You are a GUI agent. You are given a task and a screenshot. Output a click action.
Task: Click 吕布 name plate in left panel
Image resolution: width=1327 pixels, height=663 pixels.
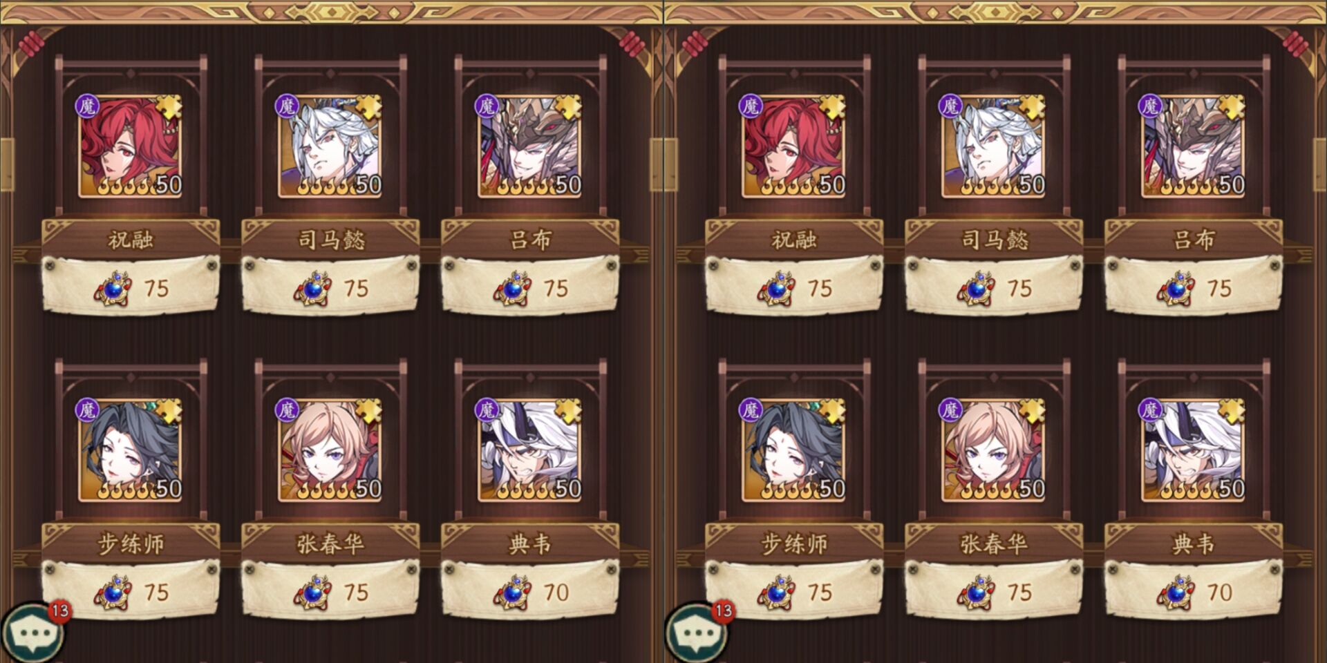530,239
